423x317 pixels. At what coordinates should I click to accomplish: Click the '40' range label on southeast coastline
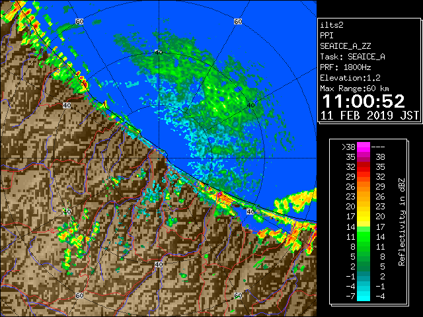click(251, 211)
